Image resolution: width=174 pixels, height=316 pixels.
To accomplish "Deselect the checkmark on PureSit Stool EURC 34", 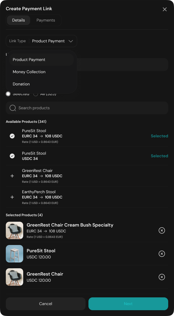I will (x=12, y=136).
